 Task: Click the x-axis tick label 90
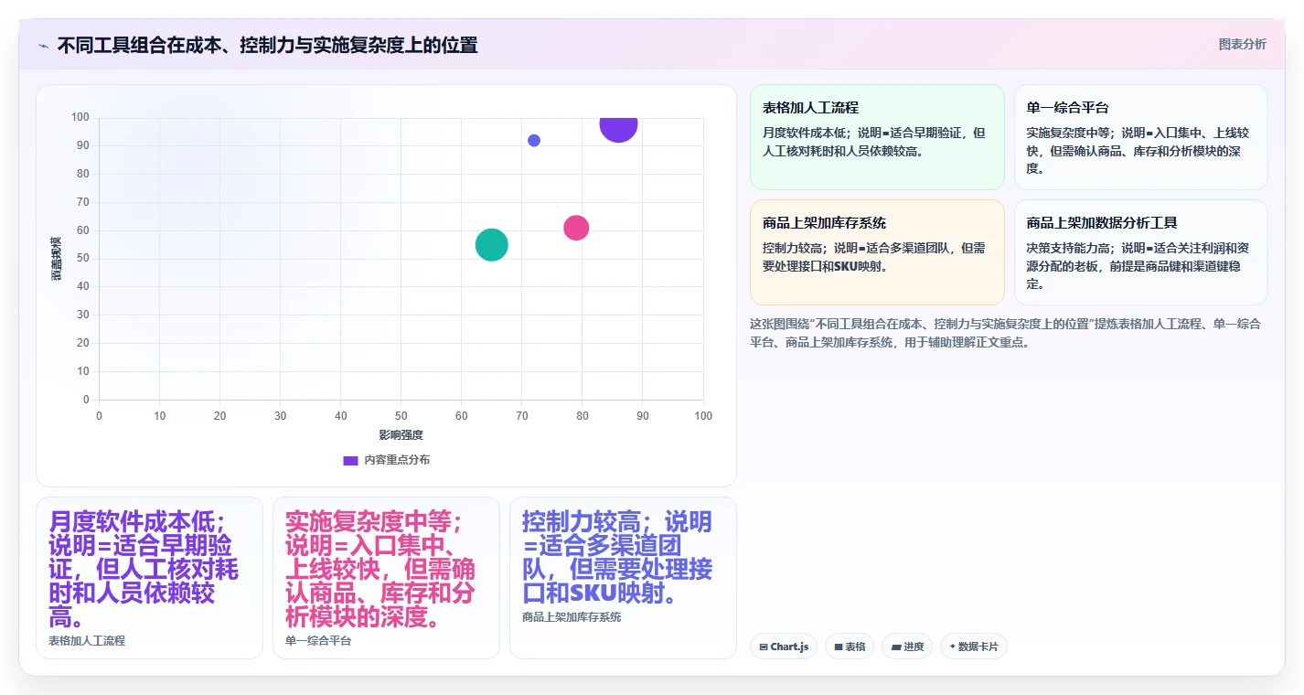tap(643, 416)
